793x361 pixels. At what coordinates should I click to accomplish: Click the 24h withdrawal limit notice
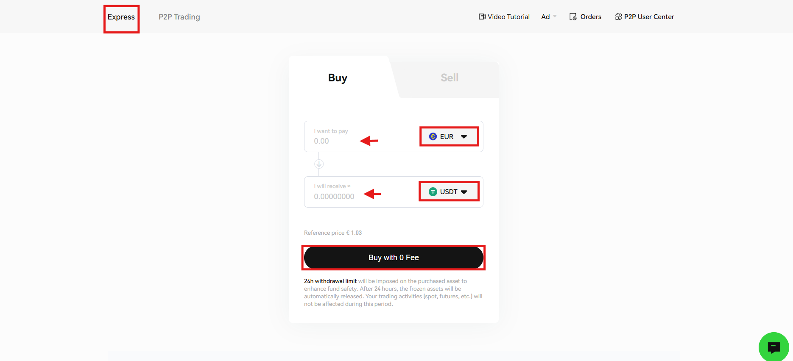330,281
